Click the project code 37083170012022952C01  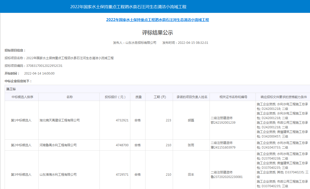(44, 66)
